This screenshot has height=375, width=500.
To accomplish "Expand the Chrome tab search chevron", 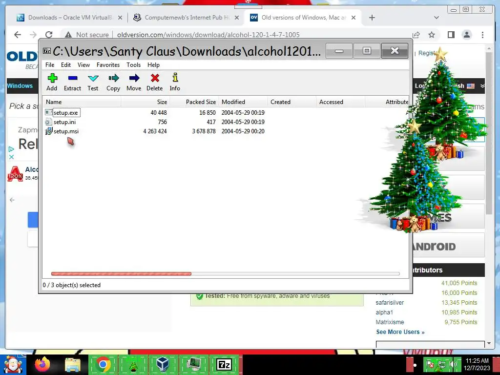I will point(437,18).
